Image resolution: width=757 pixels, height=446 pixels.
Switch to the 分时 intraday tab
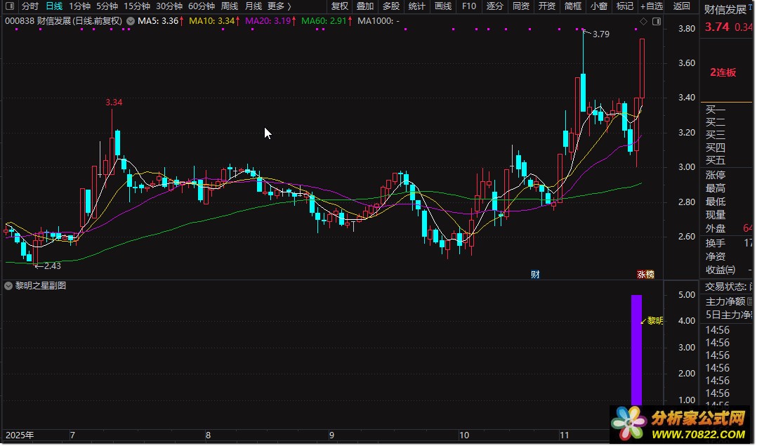(30, 6)
